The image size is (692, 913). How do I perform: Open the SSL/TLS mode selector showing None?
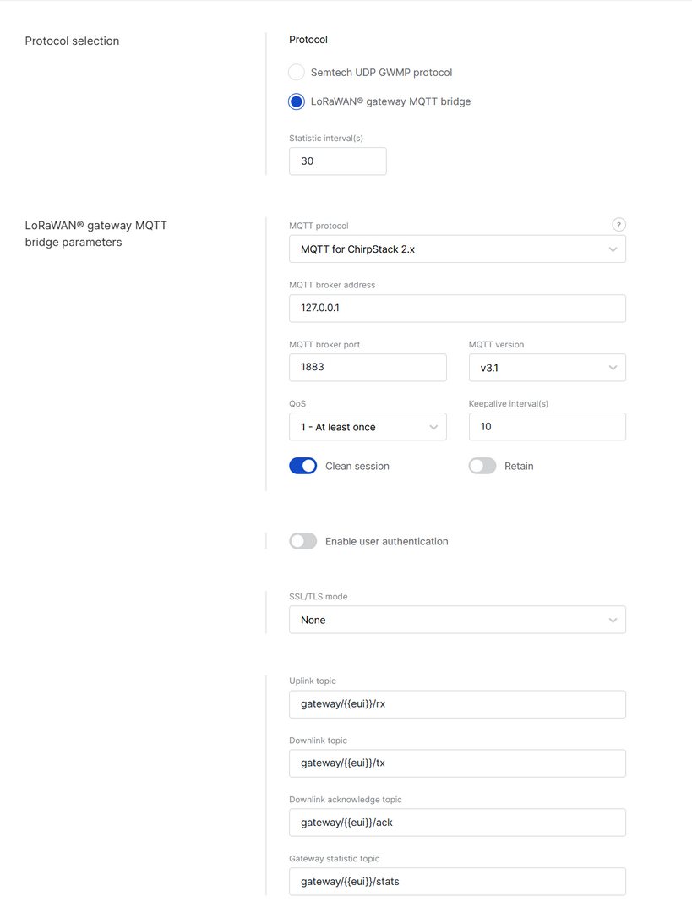[457, 620]
